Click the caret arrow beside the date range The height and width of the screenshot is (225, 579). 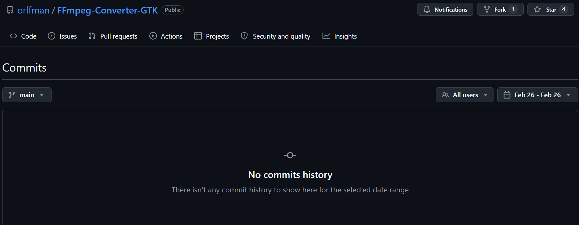[x=568, y=95]
